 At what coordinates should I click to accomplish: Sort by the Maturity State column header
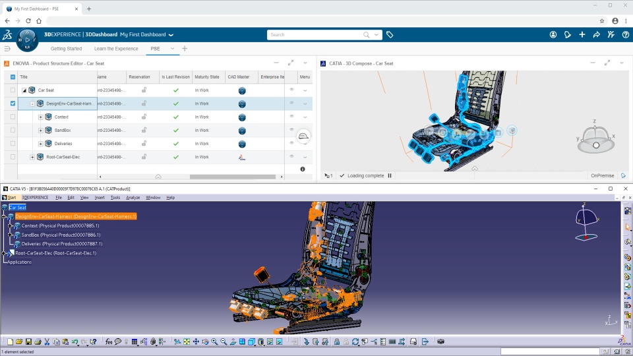207,76
